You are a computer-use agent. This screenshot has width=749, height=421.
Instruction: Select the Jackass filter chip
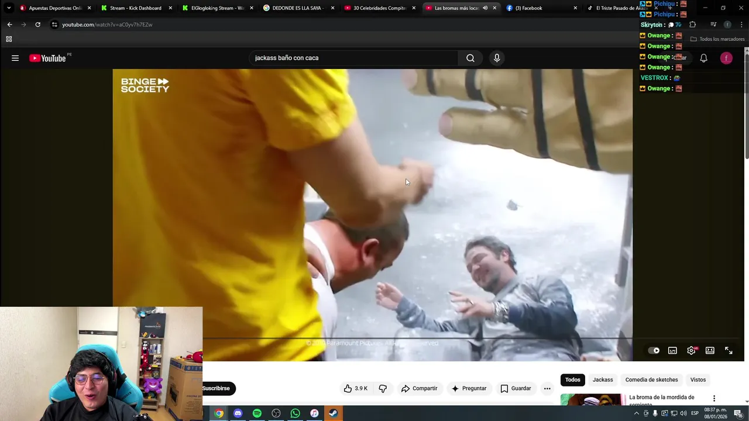coord(603,379)
